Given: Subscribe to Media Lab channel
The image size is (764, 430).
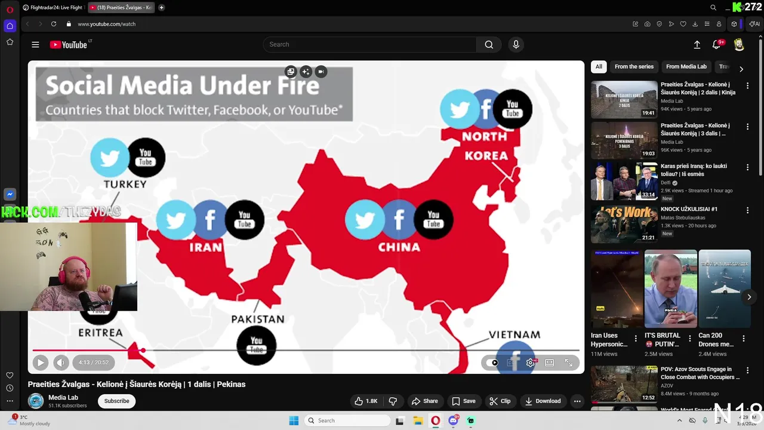Looking at the screenshot, I should pyautogui.click(x=116, y=401).
